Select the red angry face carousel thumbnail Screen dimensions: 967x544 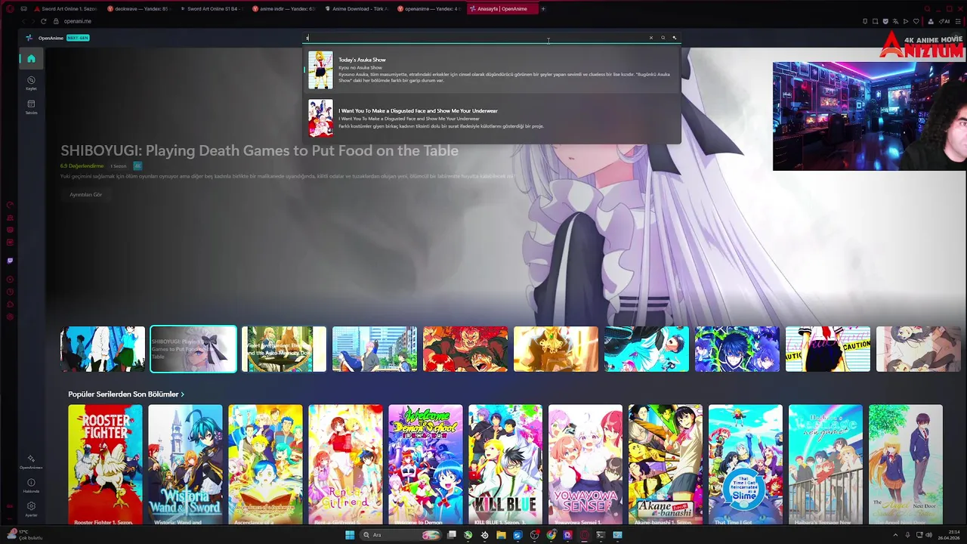tap(465, 349)
